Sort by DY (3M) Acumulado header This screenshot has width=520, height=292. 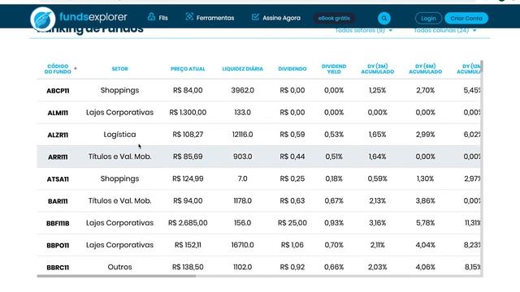tap(377, 69)
